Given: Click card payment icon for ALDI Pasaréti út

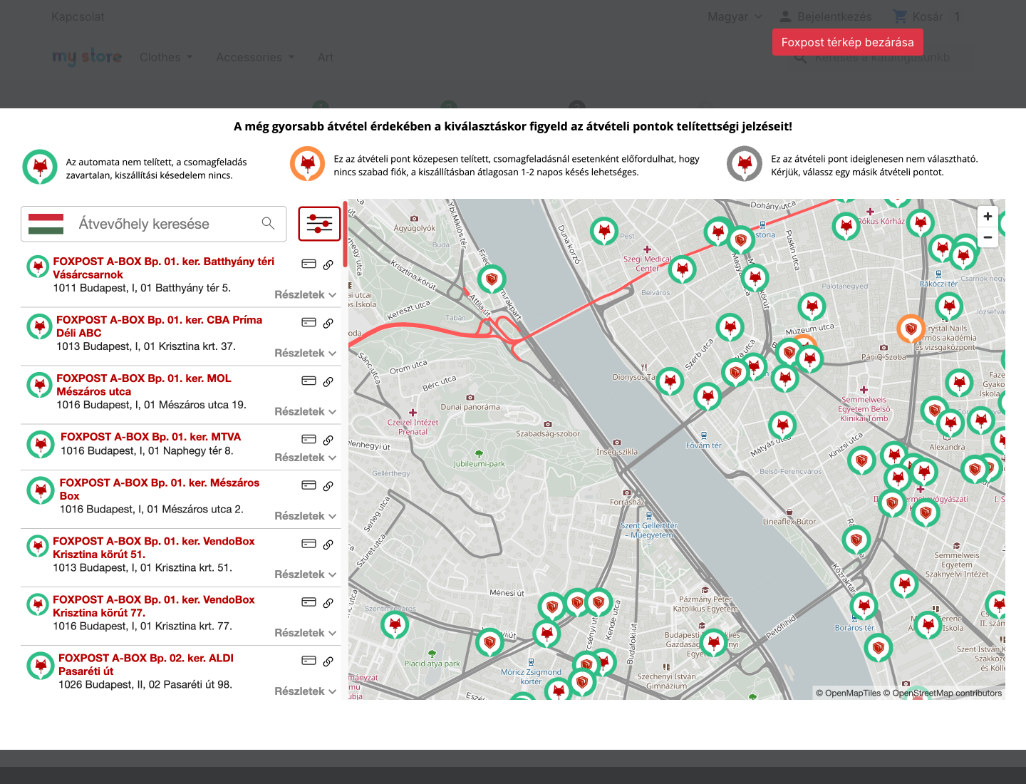Looking at the screenshot, I should [x=309, y=661].
